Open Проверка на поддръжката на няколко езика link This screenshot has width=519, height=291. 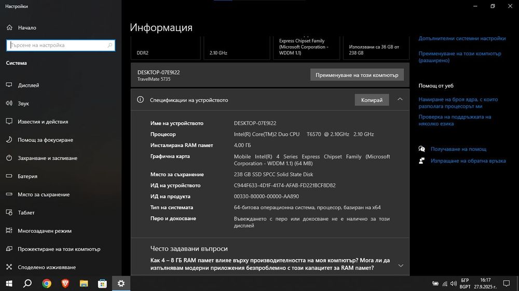coord(455,120)
